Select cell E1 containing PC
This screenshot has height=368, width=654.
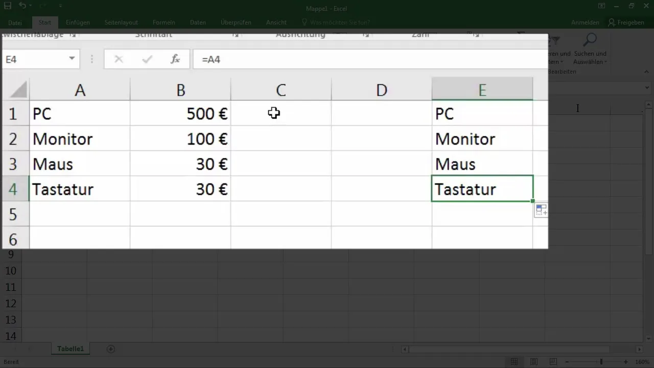tap(482, 113)
